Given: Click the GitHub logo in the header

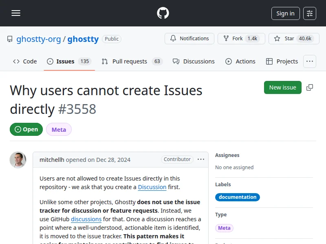Looking at the screenshot, I should click(x=163, y=13).
